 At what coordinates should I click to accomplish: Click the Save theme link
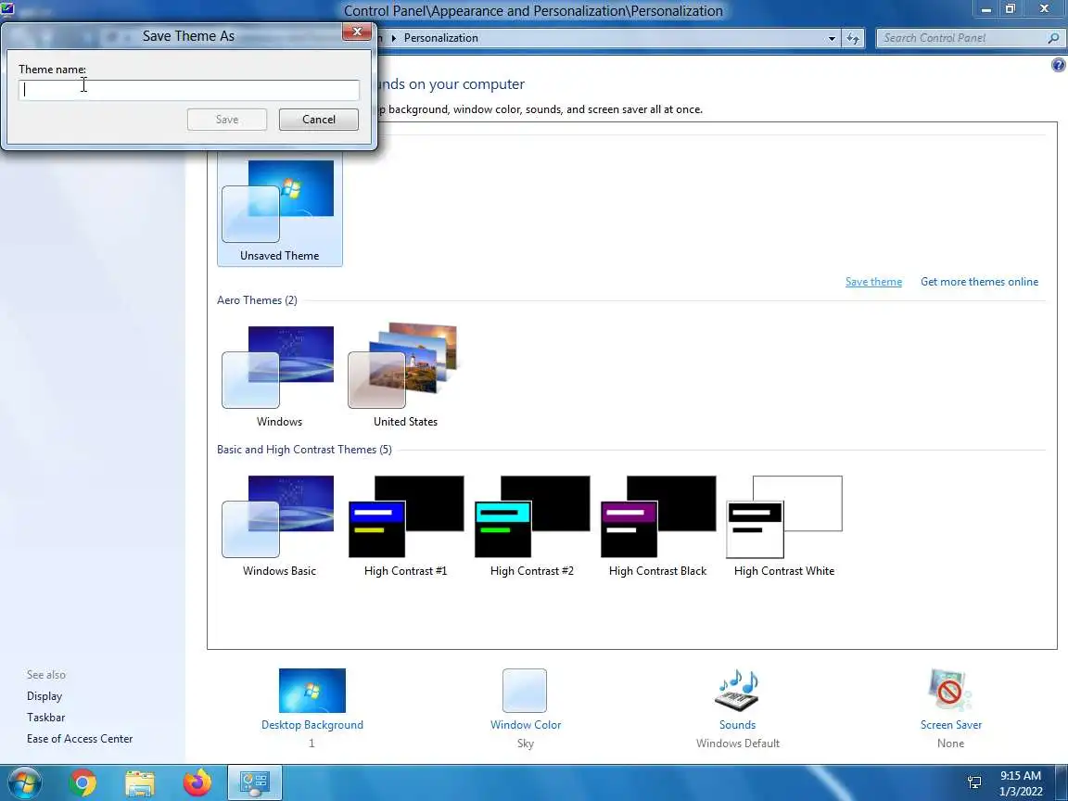coord(873,281)
